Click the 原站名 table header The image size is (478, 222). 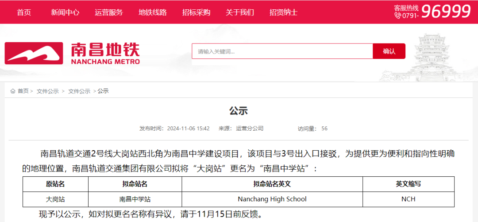[x=55, y=184]
